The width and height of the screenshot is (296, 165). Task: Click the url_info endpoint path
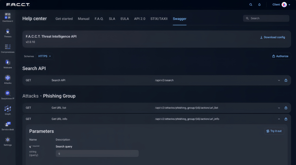tap(187, 119)
